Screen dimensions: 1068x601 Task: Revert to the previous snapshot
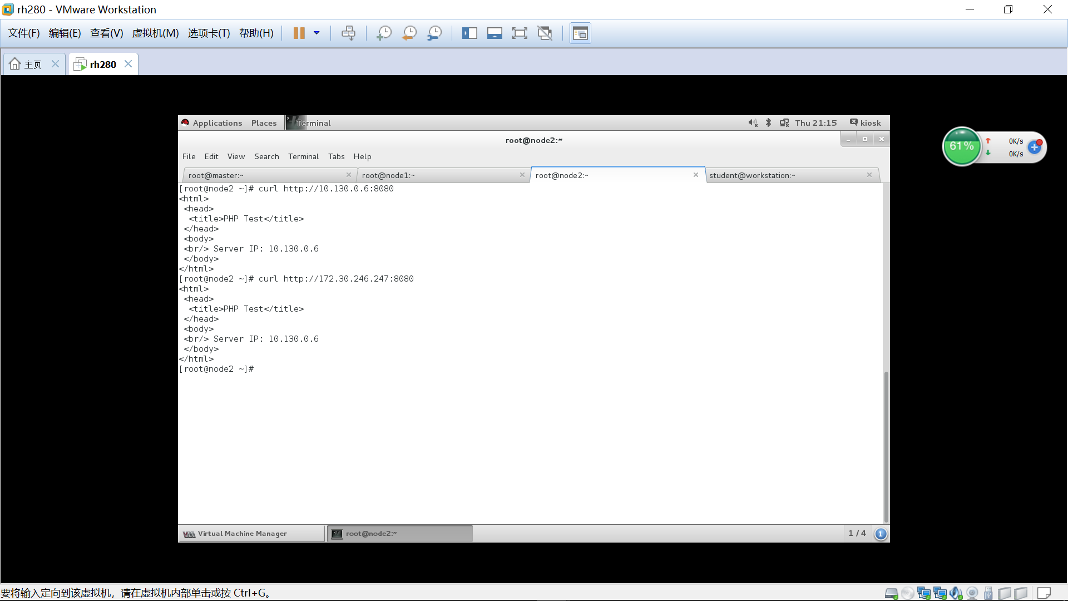point(409,33)
